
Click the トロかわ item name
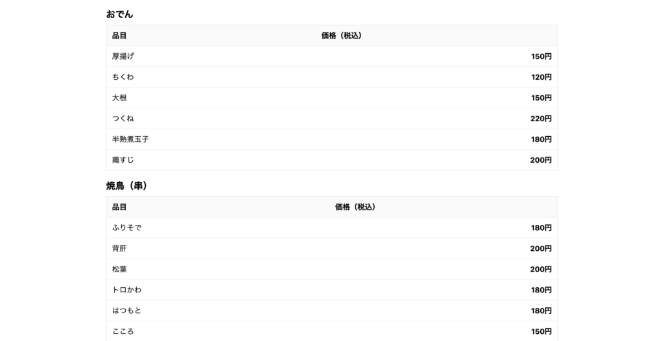tap(126, 290)
